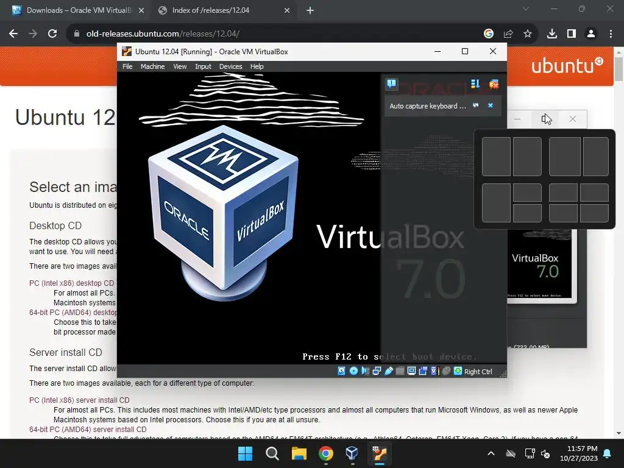624x468 pixels.
Task: Click the keyboard capture green arrow icon
Action: [458, 371]
